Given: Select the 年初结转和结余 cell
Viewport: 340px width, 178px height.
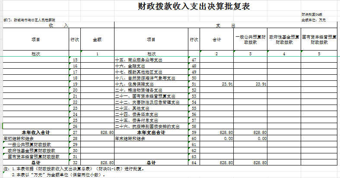Looking at the screenshot, I should (36, 139).
